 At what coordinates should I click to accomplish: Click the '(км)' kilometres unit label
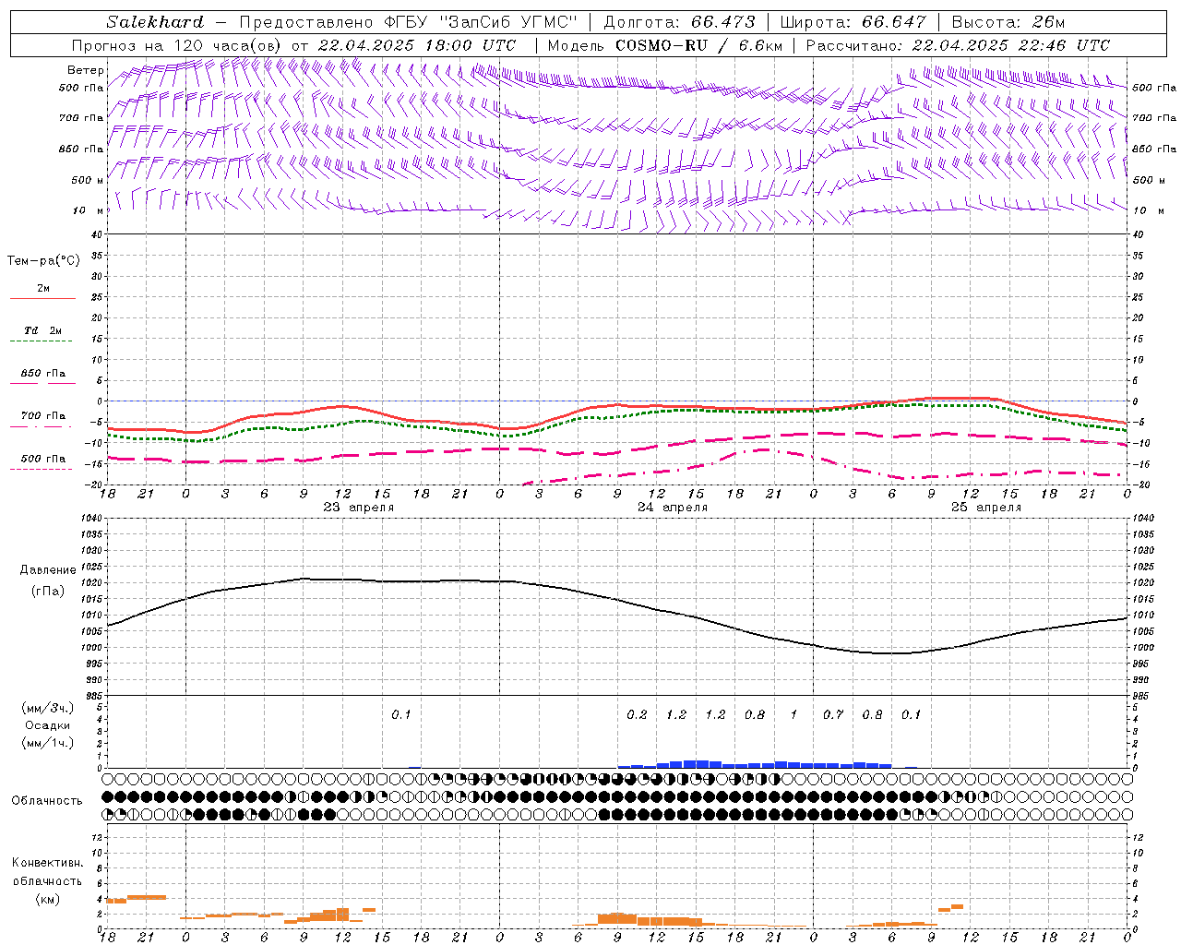click(47, 899)
